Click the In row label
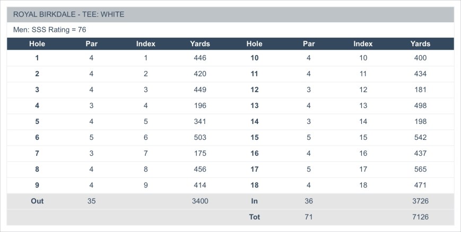The image size is (461, 232). click(x=255, y=201)
